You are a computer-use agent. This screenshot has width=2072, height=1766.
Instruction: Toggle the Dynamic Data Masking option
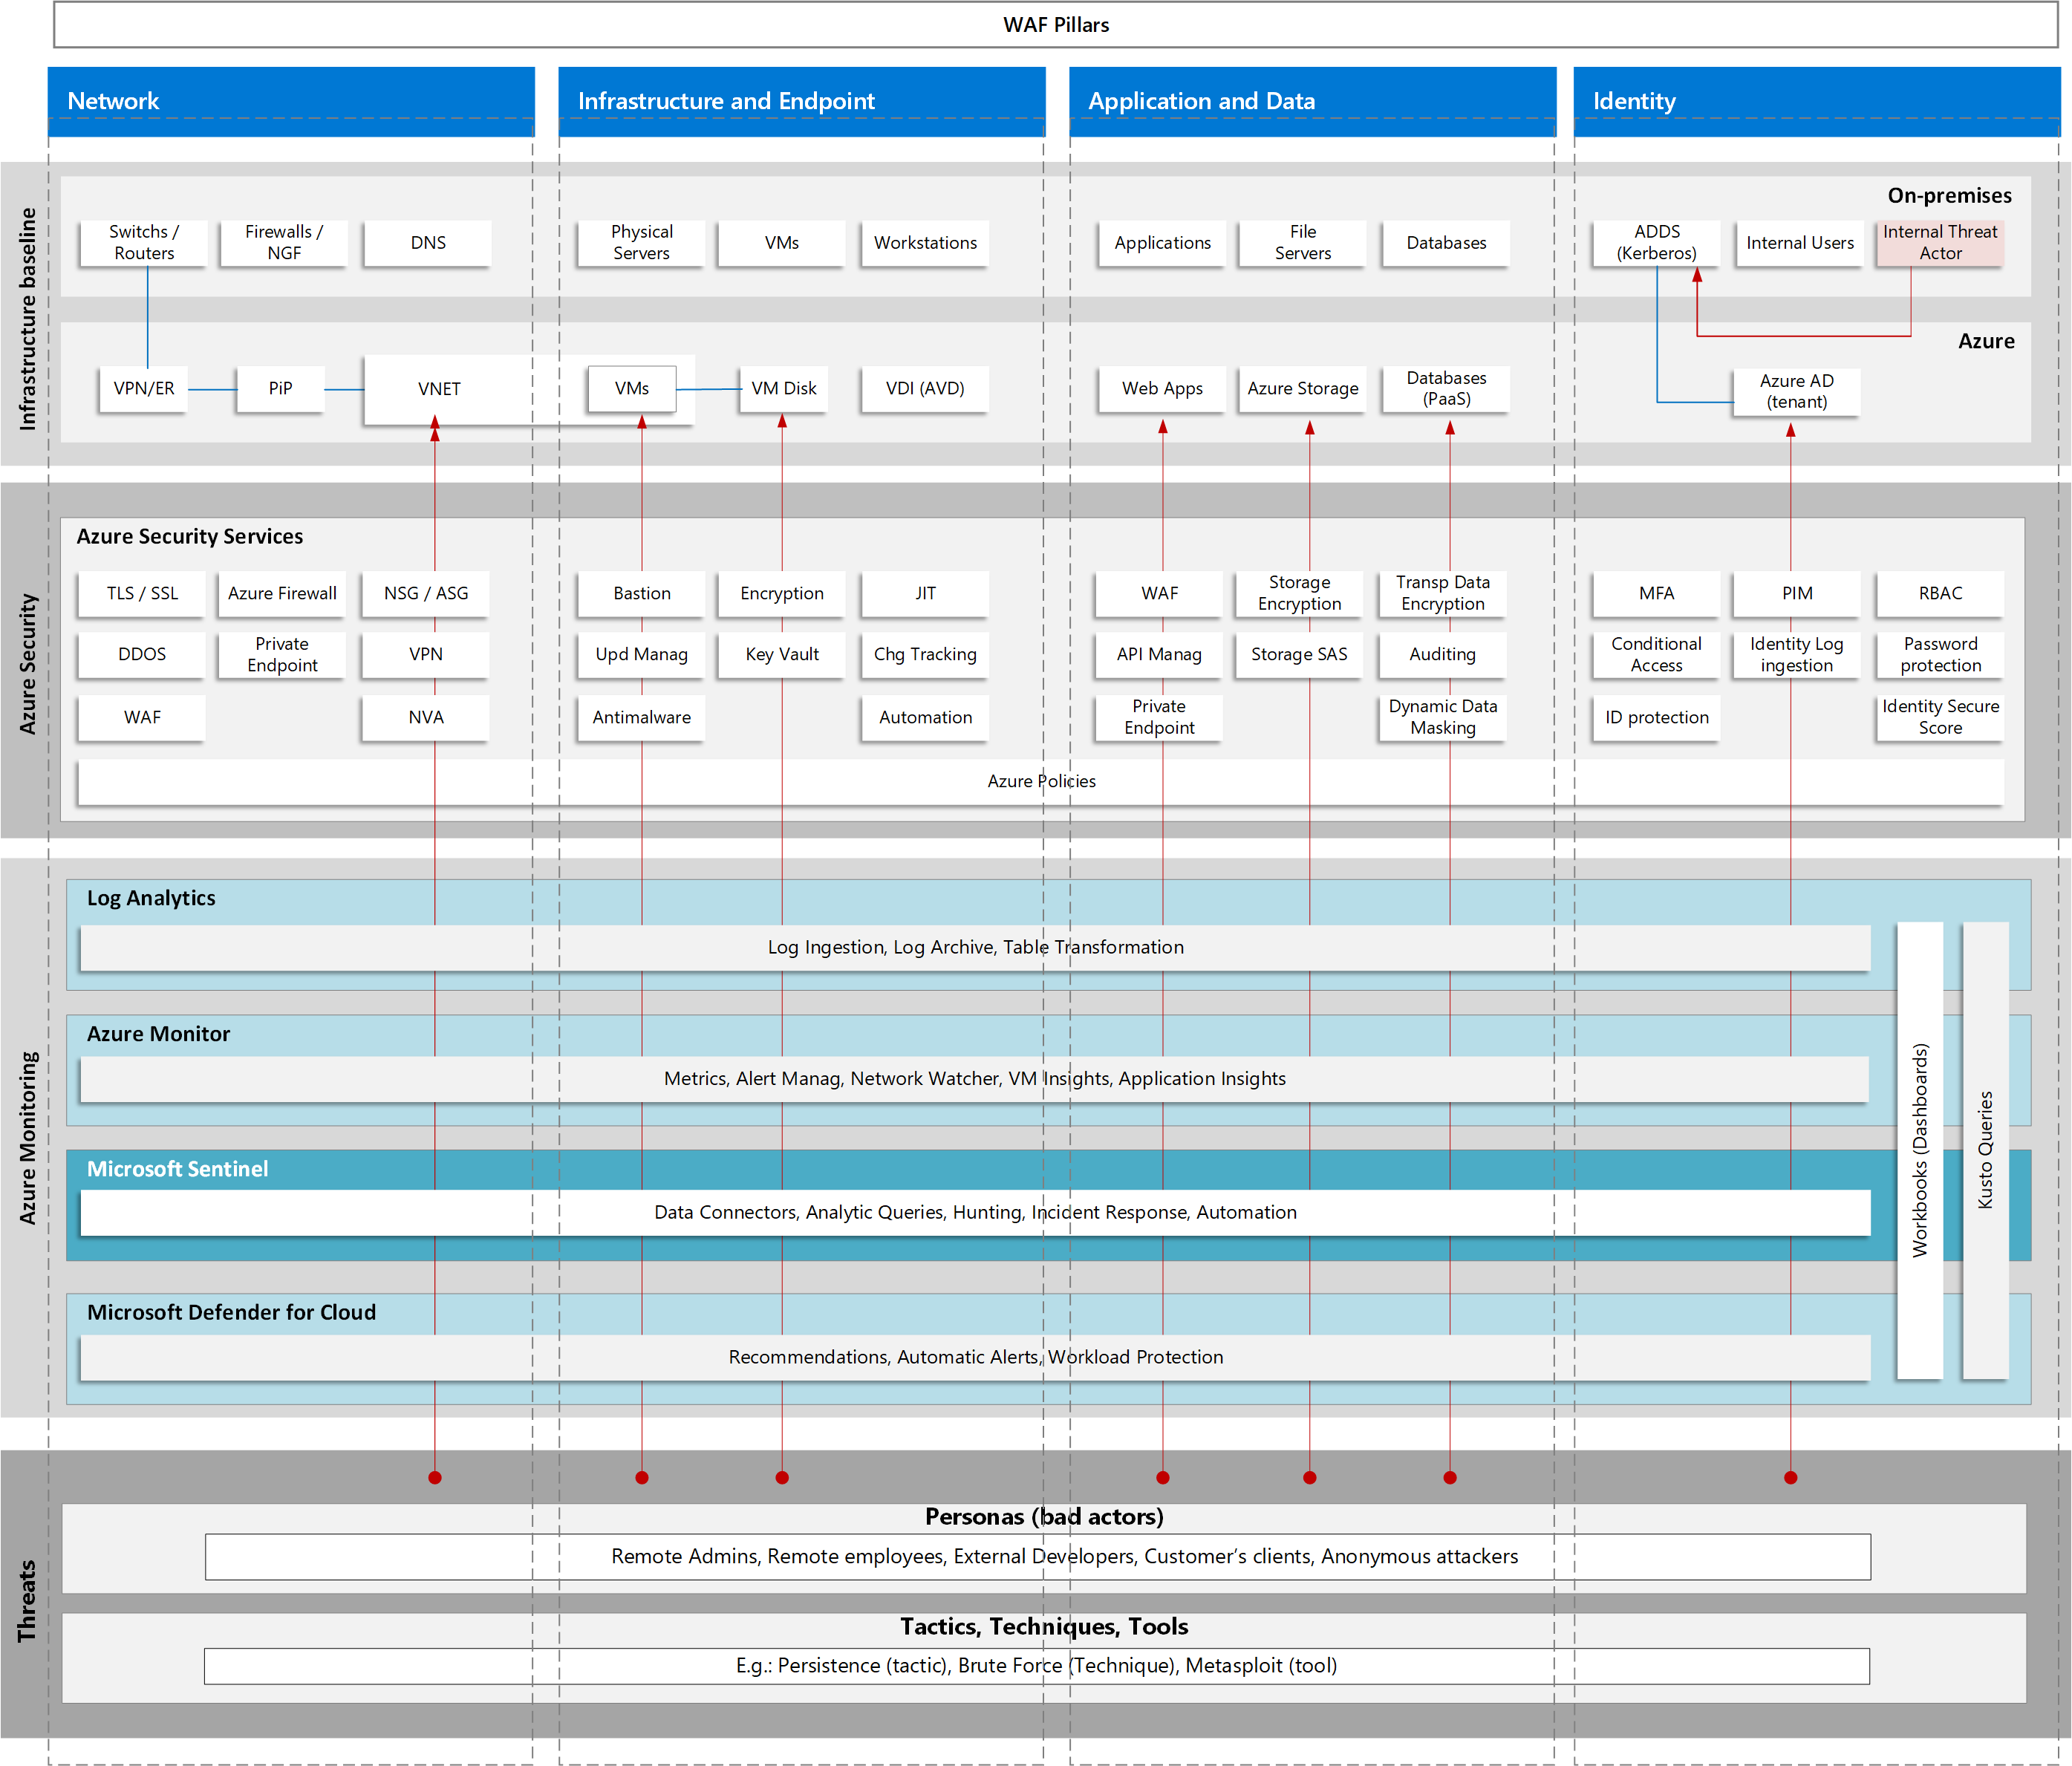1441,717
